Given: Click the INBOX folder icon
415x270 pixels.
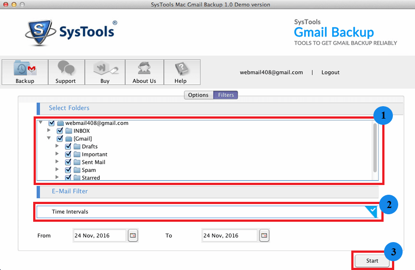Looking at the screenshot, I should (x=69, y=131).
